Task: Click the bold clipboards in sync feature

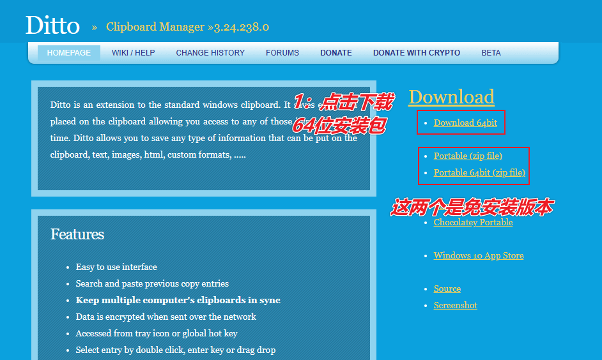Action: [x=178, y=300]
